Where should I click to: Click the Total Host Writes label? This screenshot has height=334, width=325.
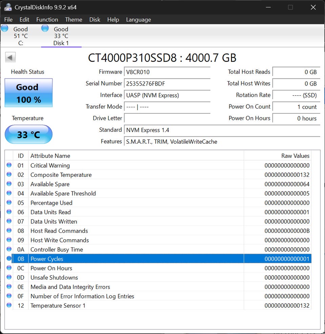point(248,83)
